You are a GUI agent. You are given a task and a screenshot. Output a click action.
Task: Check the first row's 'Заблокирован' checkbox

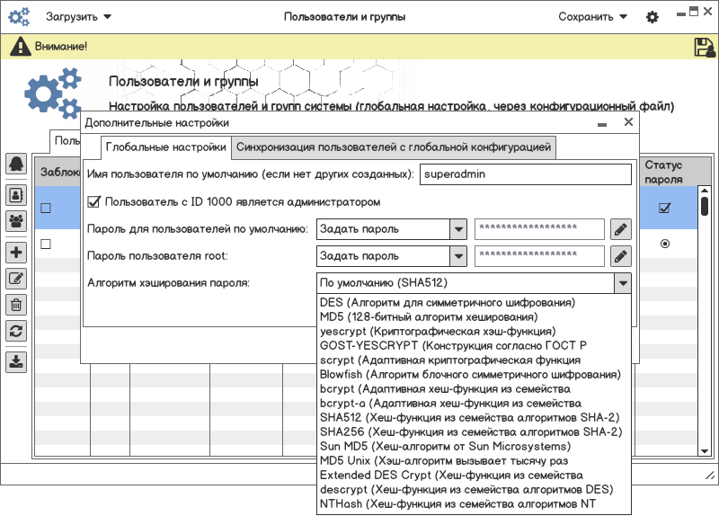(45, 209)
